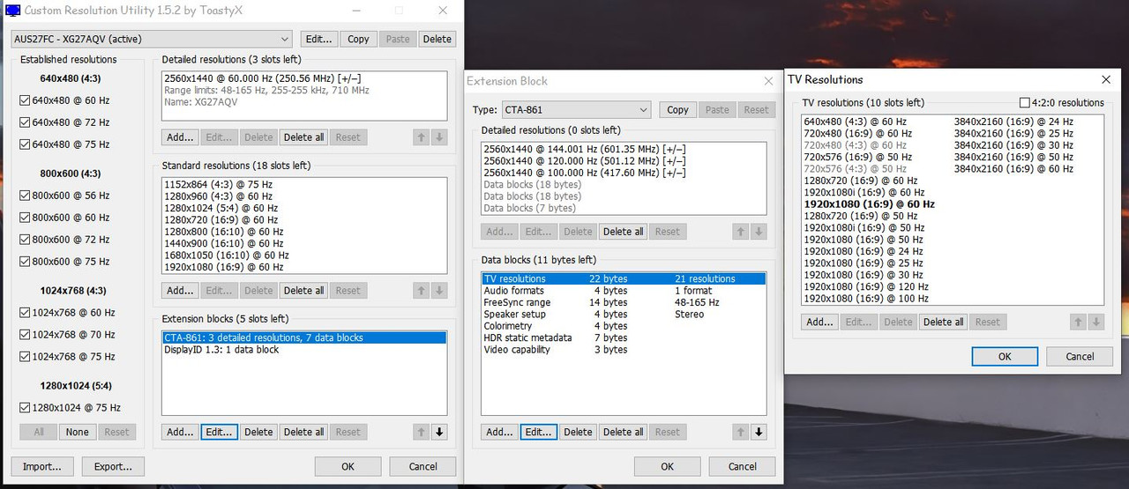The height and width of the screenshot is (489, 1129).
Task: Select Speaker setup data block row
Action: 624,315
